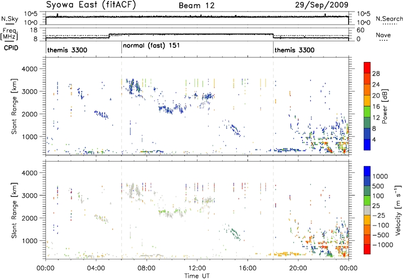403x279 pixels.
Task: Click the blue bottom segment of Power colorbar
Action: click(x=367, y=145)
